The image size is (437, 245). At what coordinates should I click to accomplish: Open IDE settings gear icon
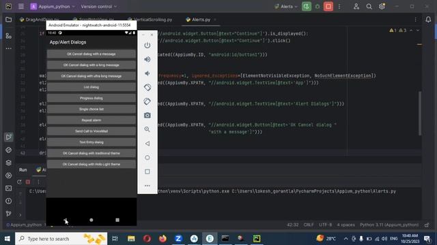coord(382,6)
